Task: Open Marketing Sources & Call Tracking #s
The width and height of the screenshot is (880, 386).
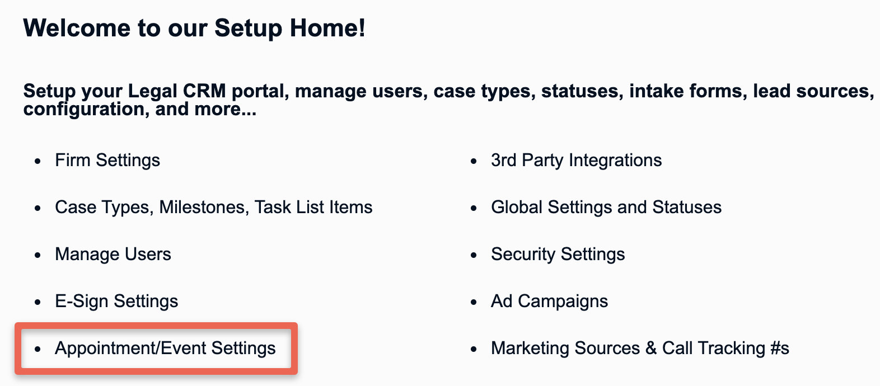Action: click(640, 349)
